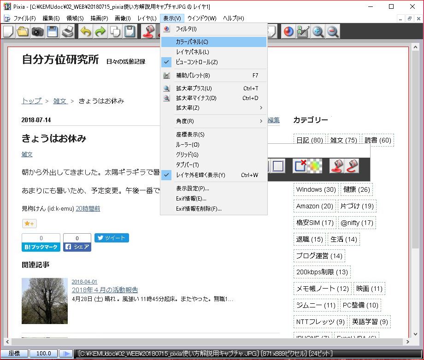Click the vertical scrollbar thumb
Image resolution: width=424 pixels, height=360 pixels.
click(x=415, y=149)
